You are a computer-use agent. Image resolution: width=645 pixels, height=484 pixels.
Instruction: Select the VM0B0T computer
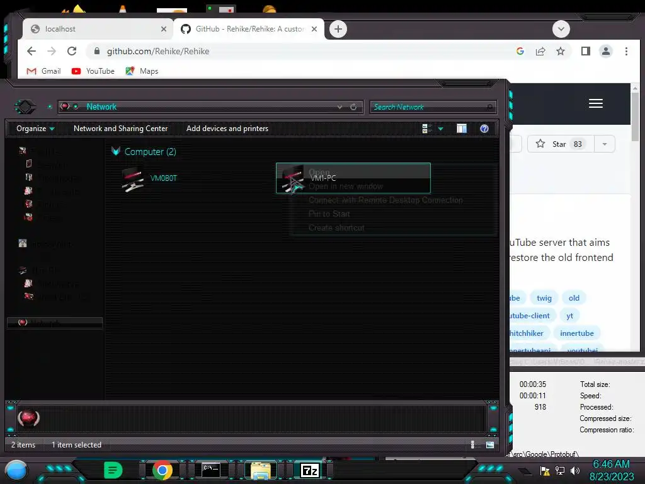150,178
